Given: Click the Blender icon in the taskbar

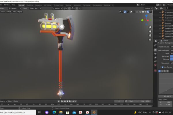Looking at the screenshot, I should tap(94, 112).
